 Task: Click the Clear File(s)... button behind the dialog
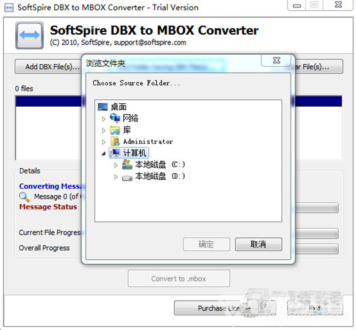pyautogui.click(x=319, y=67)
